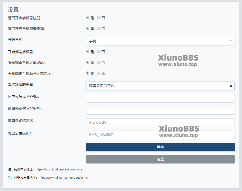Screen dimensions: 242x191
Task: Pick 否 for 强制绑定手机才能发帖
Action: pos(98,62)
